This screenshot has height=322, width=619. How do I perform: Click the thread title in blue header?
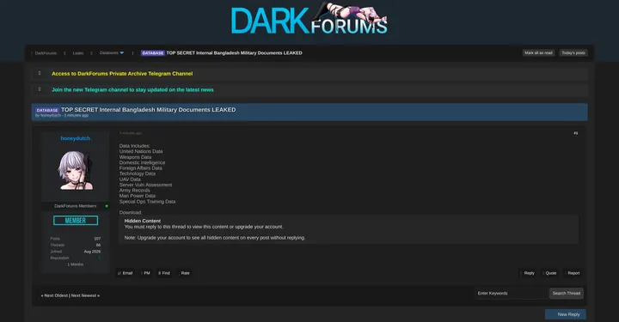148,110
